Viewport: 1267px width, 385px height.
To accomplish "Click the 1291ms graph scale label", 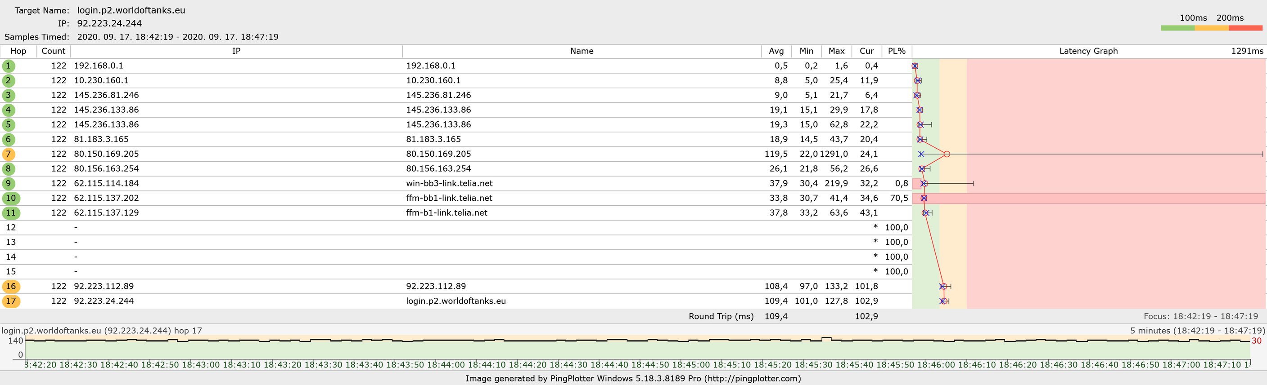I will (1247, 51).
